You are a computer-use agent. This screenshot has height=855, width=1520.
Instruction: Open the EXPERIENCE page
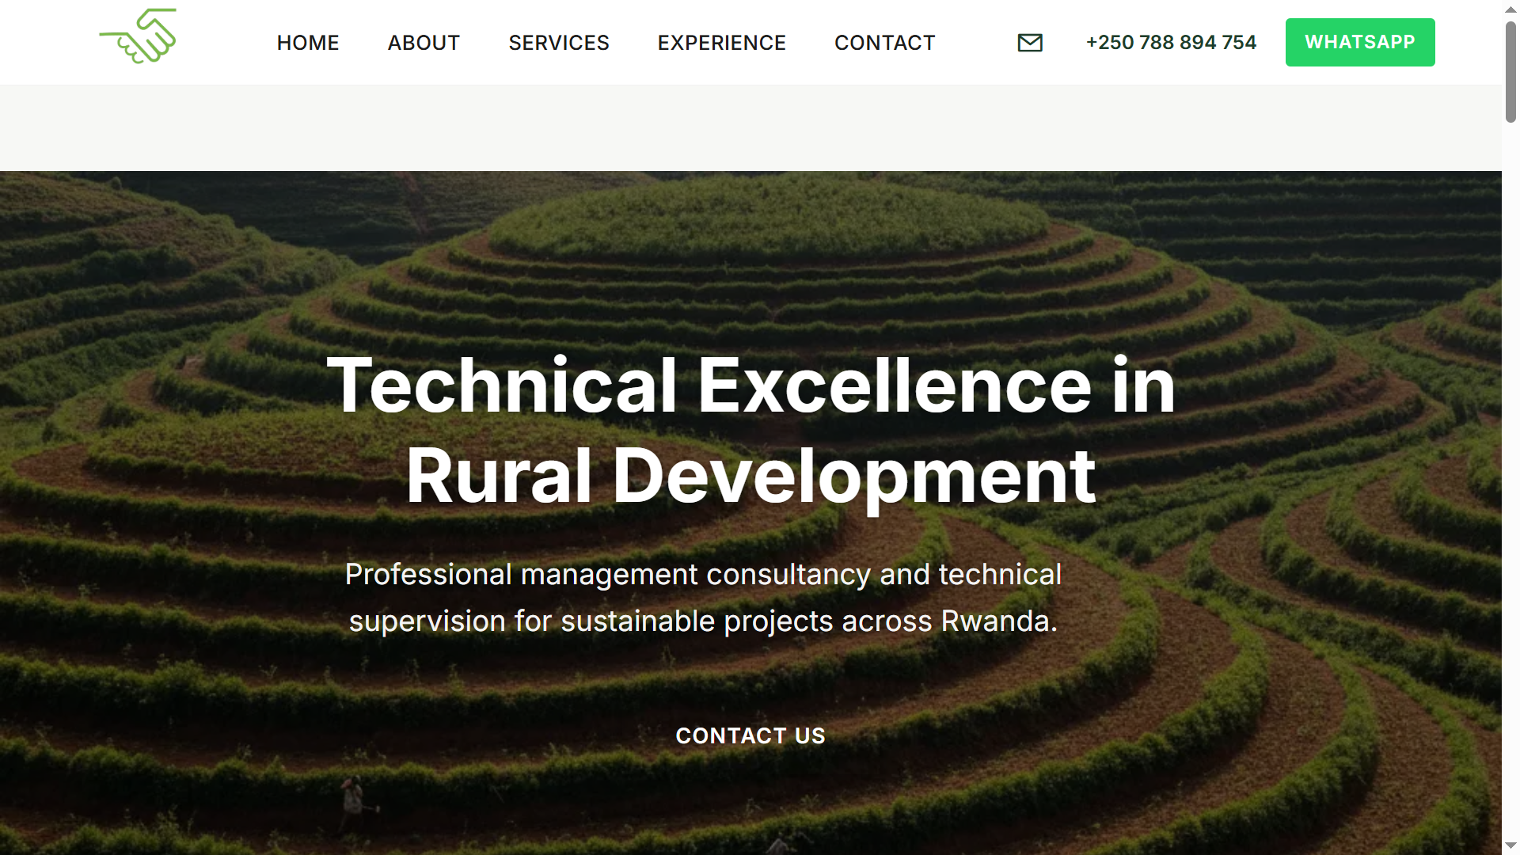coord(721,43)
